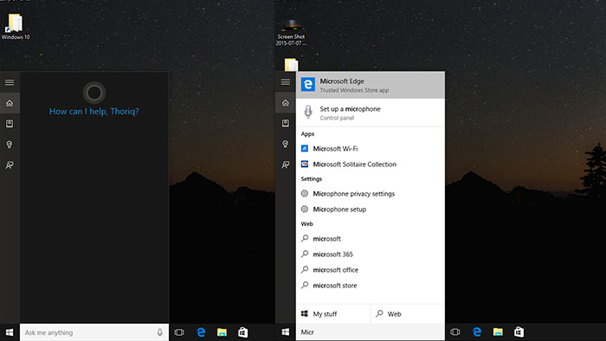Open Screen Shot 2015-07-07 desktop file
Image resolution: width=606 pixels, height=341 pixels.
coord(291,32)
